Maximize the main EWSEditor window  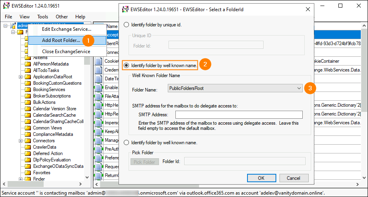tap(340, 6)
